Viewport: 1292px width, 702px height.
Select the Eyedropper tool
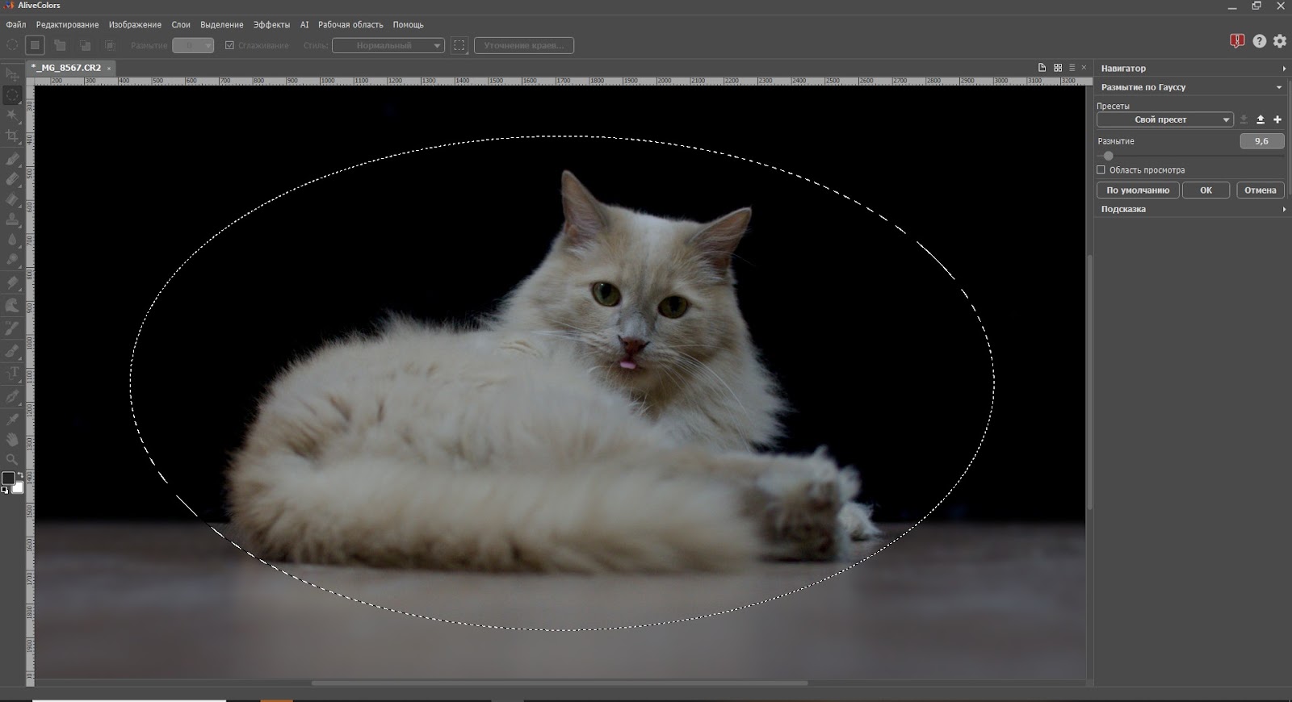[12, 419]
